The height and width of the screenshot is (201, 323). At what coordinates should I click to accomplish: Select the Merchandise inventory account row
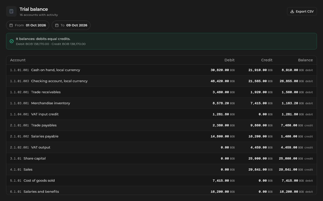coord(161,103)
